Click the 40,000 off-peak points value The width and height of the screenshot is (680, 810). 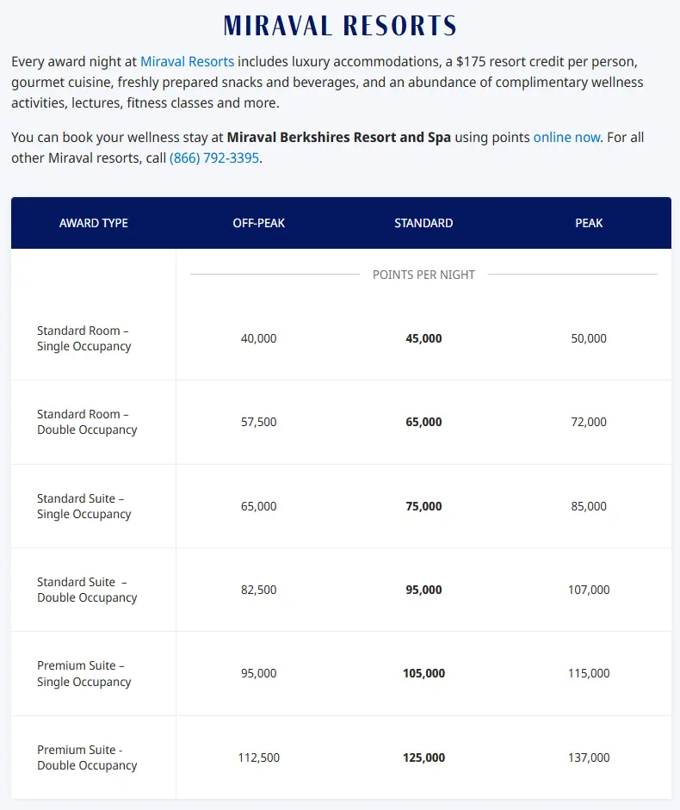259,338
